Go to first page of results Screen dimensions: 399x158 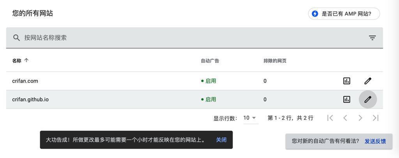tap(330, 118)
